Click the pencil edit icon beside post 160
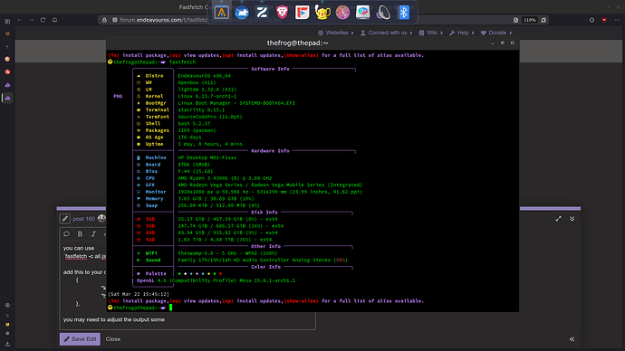This screenshot has height=351, width=625. tap(65, 219)
